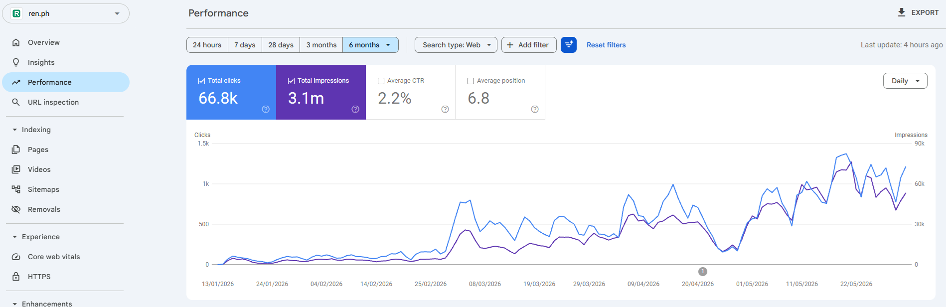The width and height of the screenshot is (946, 307).
Task: Select the 7 days range tab
Action: point(245,45)
